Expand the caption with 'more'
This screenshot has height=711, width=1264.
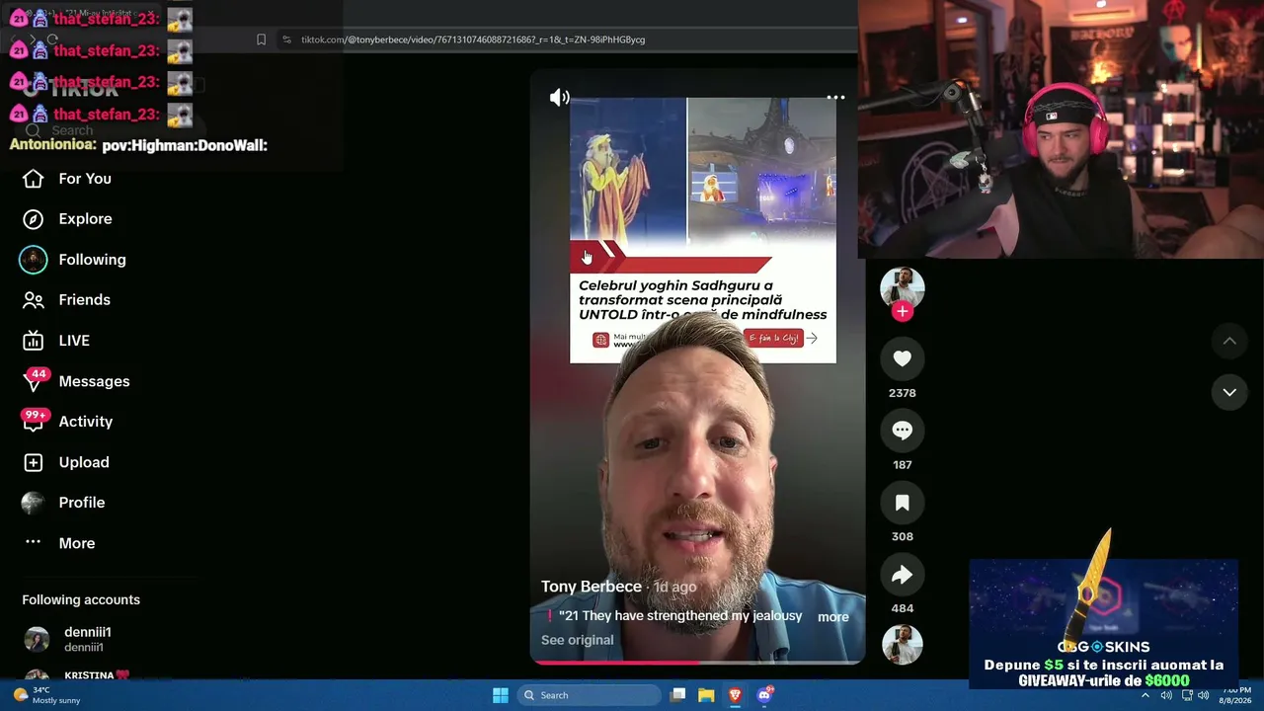(x=833, y=617)
